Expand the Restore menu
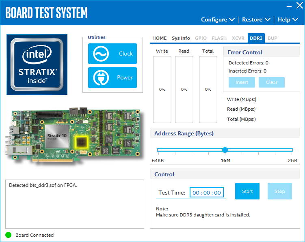The width and height of the screenshot is (305, 242). pos(256,19)
